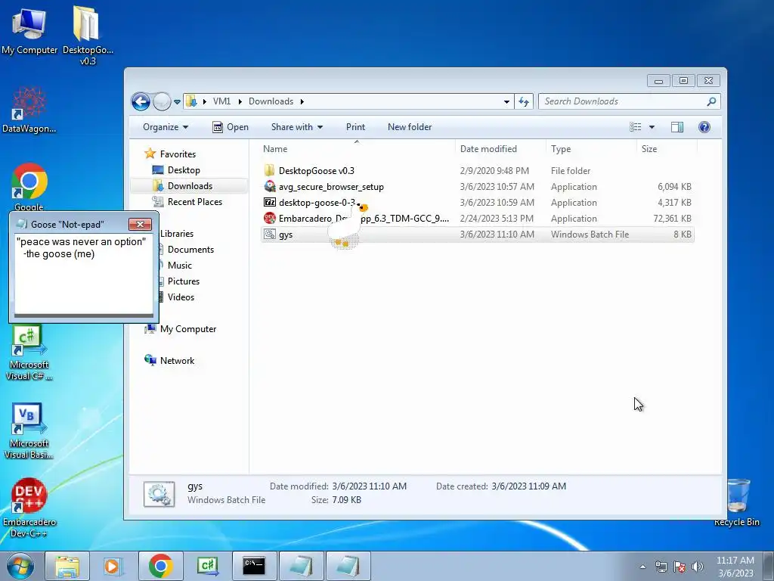The width and height of the screenshot is (774, 581).
Task: Expand breadcrumb arrow after Downloads
Action: [x=302, y=101]
